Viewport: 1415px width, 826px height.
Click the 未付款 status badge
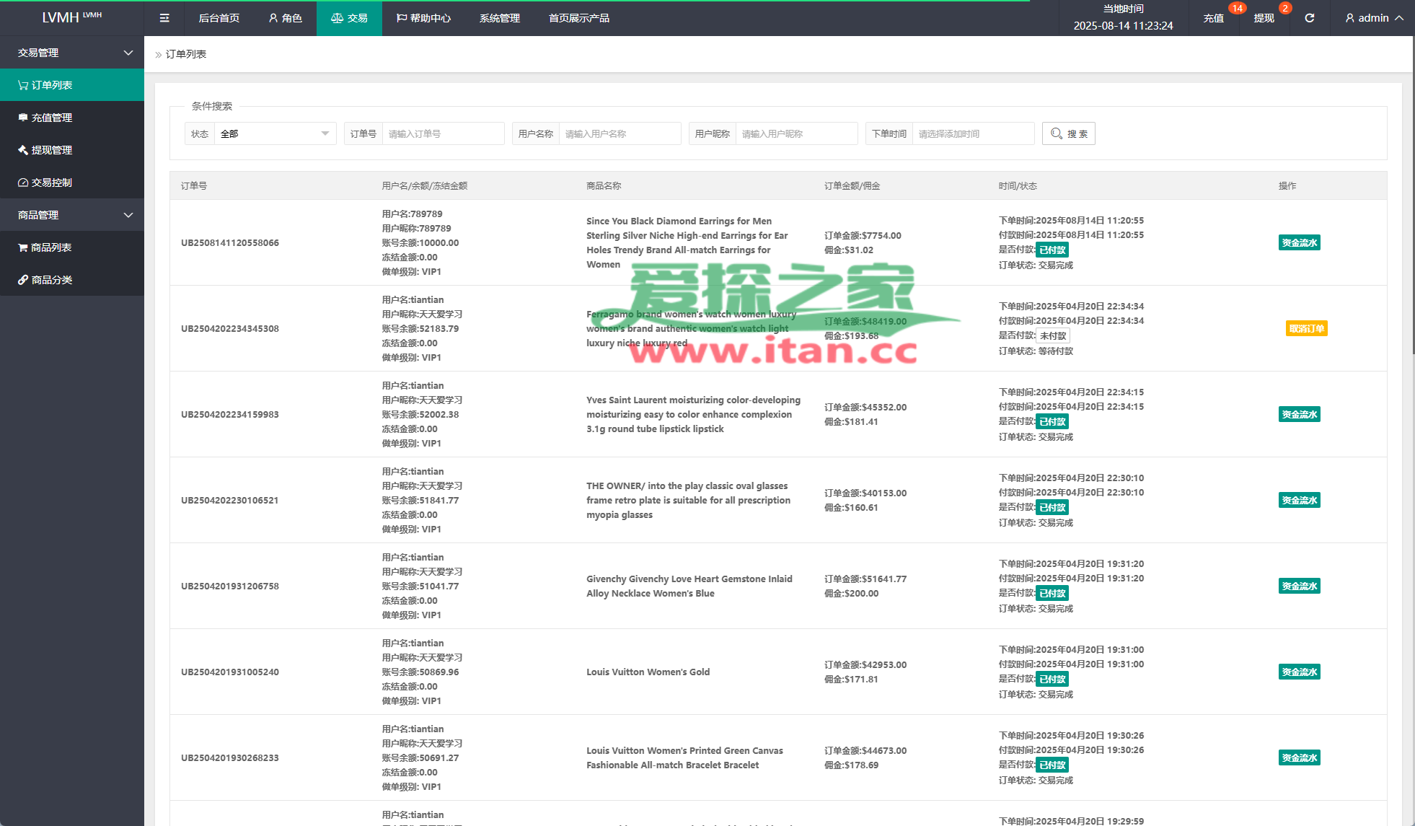coord(1053,335)
